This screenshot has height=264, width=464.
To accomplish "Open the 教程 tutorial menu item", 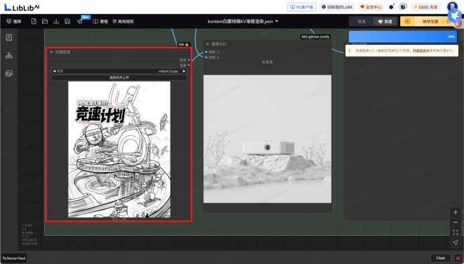I will coord(101,21).
